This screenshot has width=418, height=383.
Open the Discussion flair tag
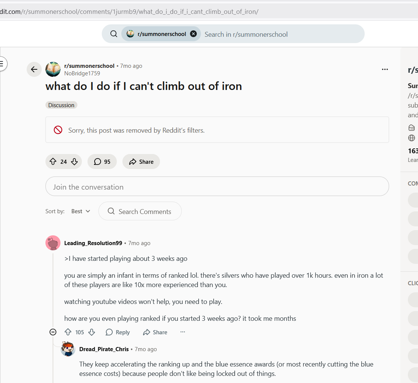point(61,105)
